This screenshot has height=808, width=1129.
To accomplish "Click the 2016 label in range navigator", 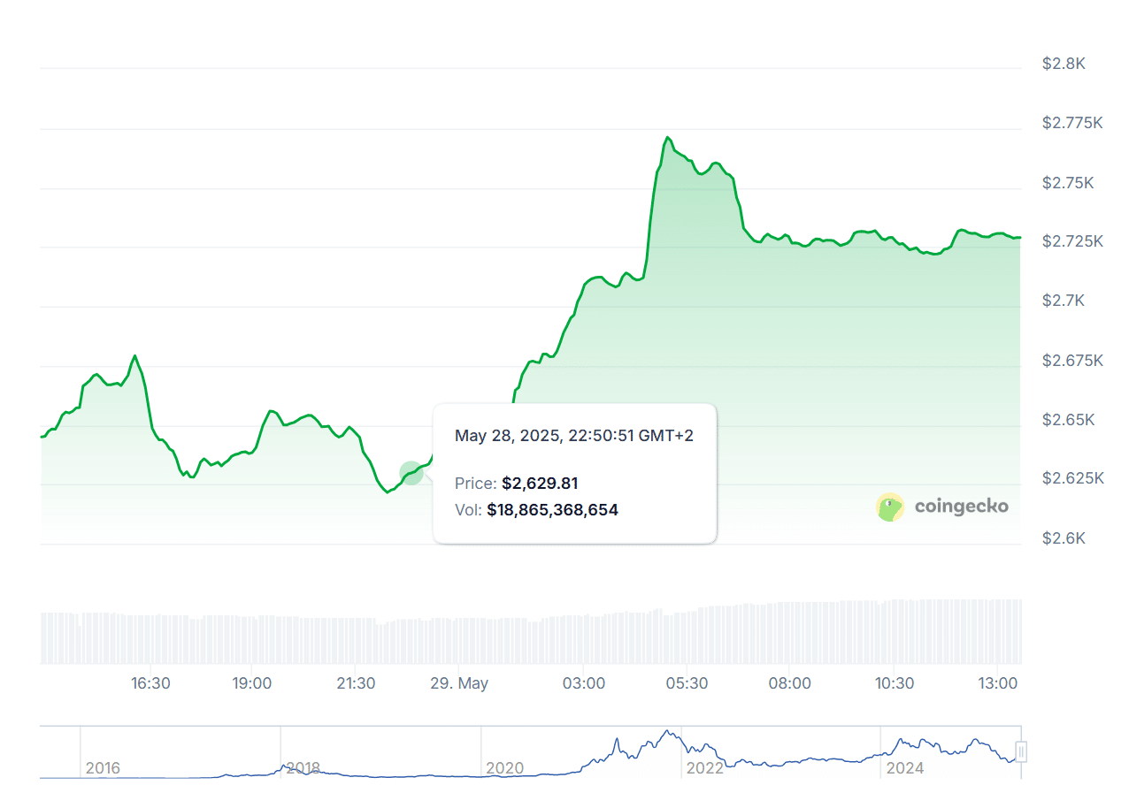I will tap(103, 768).
